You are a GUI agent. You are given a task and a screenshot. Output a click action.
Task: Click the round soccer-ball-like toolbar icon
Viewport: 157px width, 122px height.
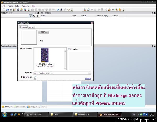point(18,10)
